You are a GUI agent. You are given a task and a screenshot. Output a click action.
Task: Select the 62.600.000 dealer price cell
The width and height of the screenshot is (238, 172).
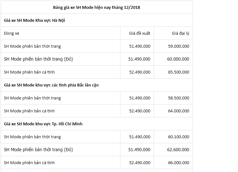(x=178, y=150)
